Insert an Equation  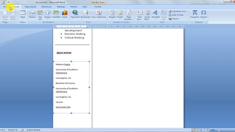point(195,15)
